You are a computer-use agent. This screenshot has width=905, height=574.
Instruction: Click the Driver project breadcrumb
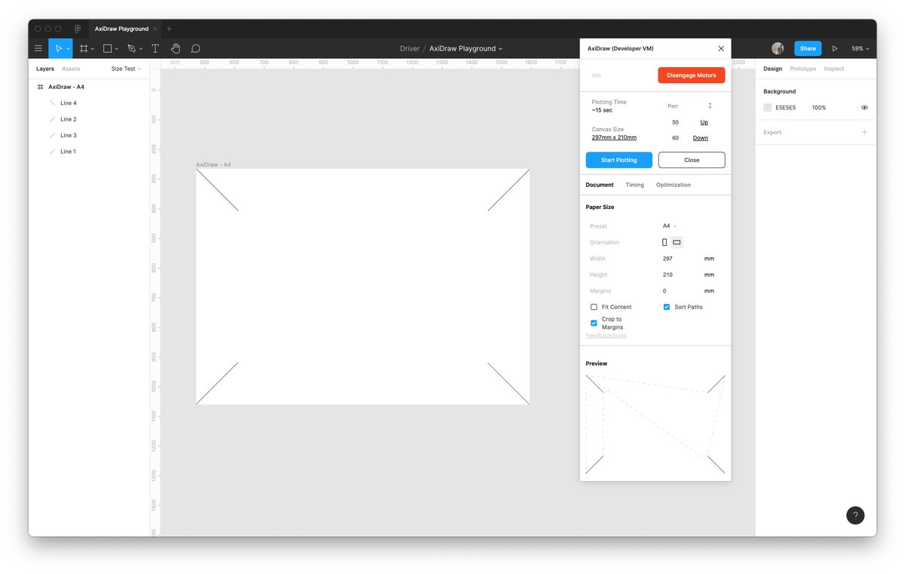click(x=410, y=48)
